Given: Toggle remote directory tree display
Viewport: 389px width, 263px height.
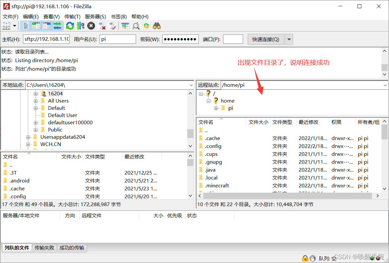Looking at the screenshot, I should tap(47, 26).
